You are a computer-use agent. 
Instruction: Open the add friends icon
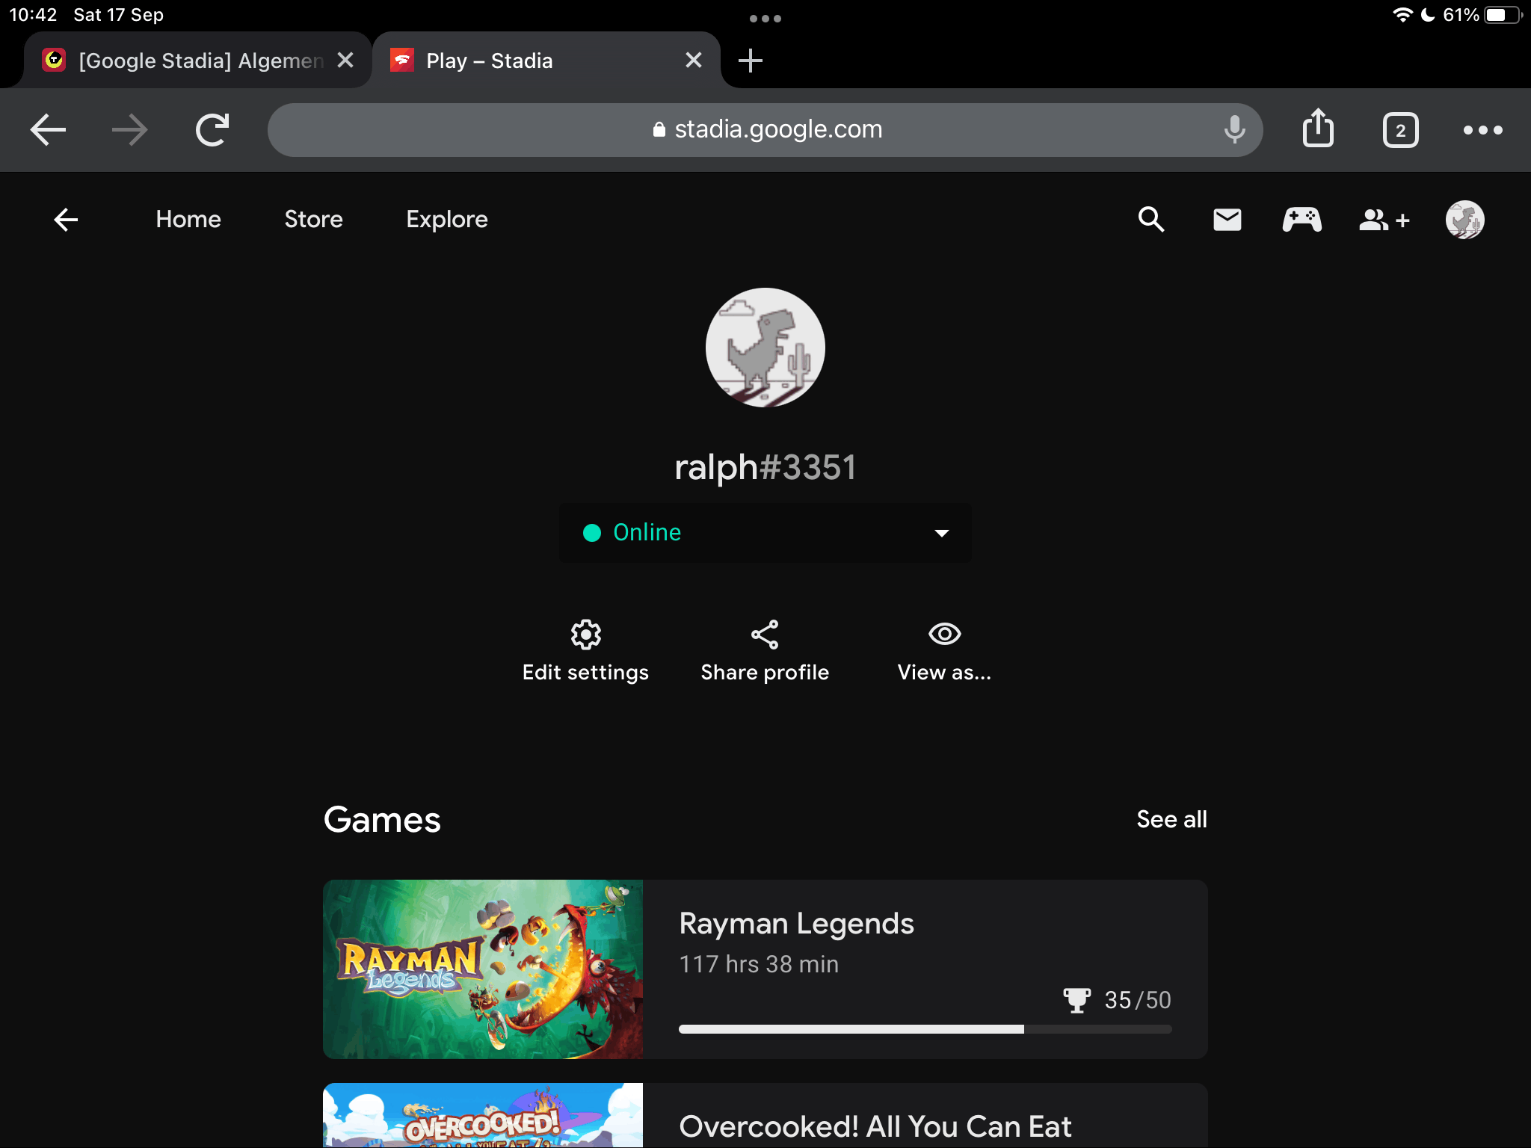click(1384, 220)
